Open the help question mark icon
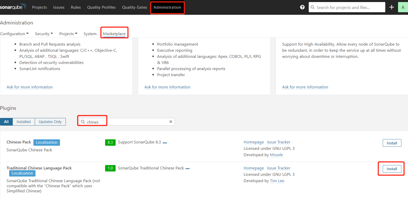 pyautogui.click(x=302, y=7)
